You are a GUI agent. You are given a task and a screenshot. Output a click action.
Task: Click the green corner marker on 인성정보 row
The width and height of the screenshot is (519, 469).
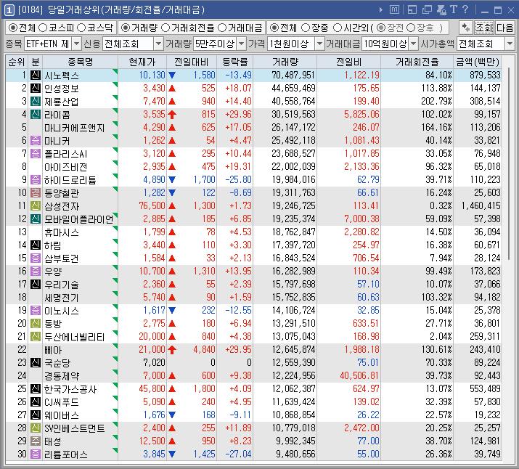point(115,85)
